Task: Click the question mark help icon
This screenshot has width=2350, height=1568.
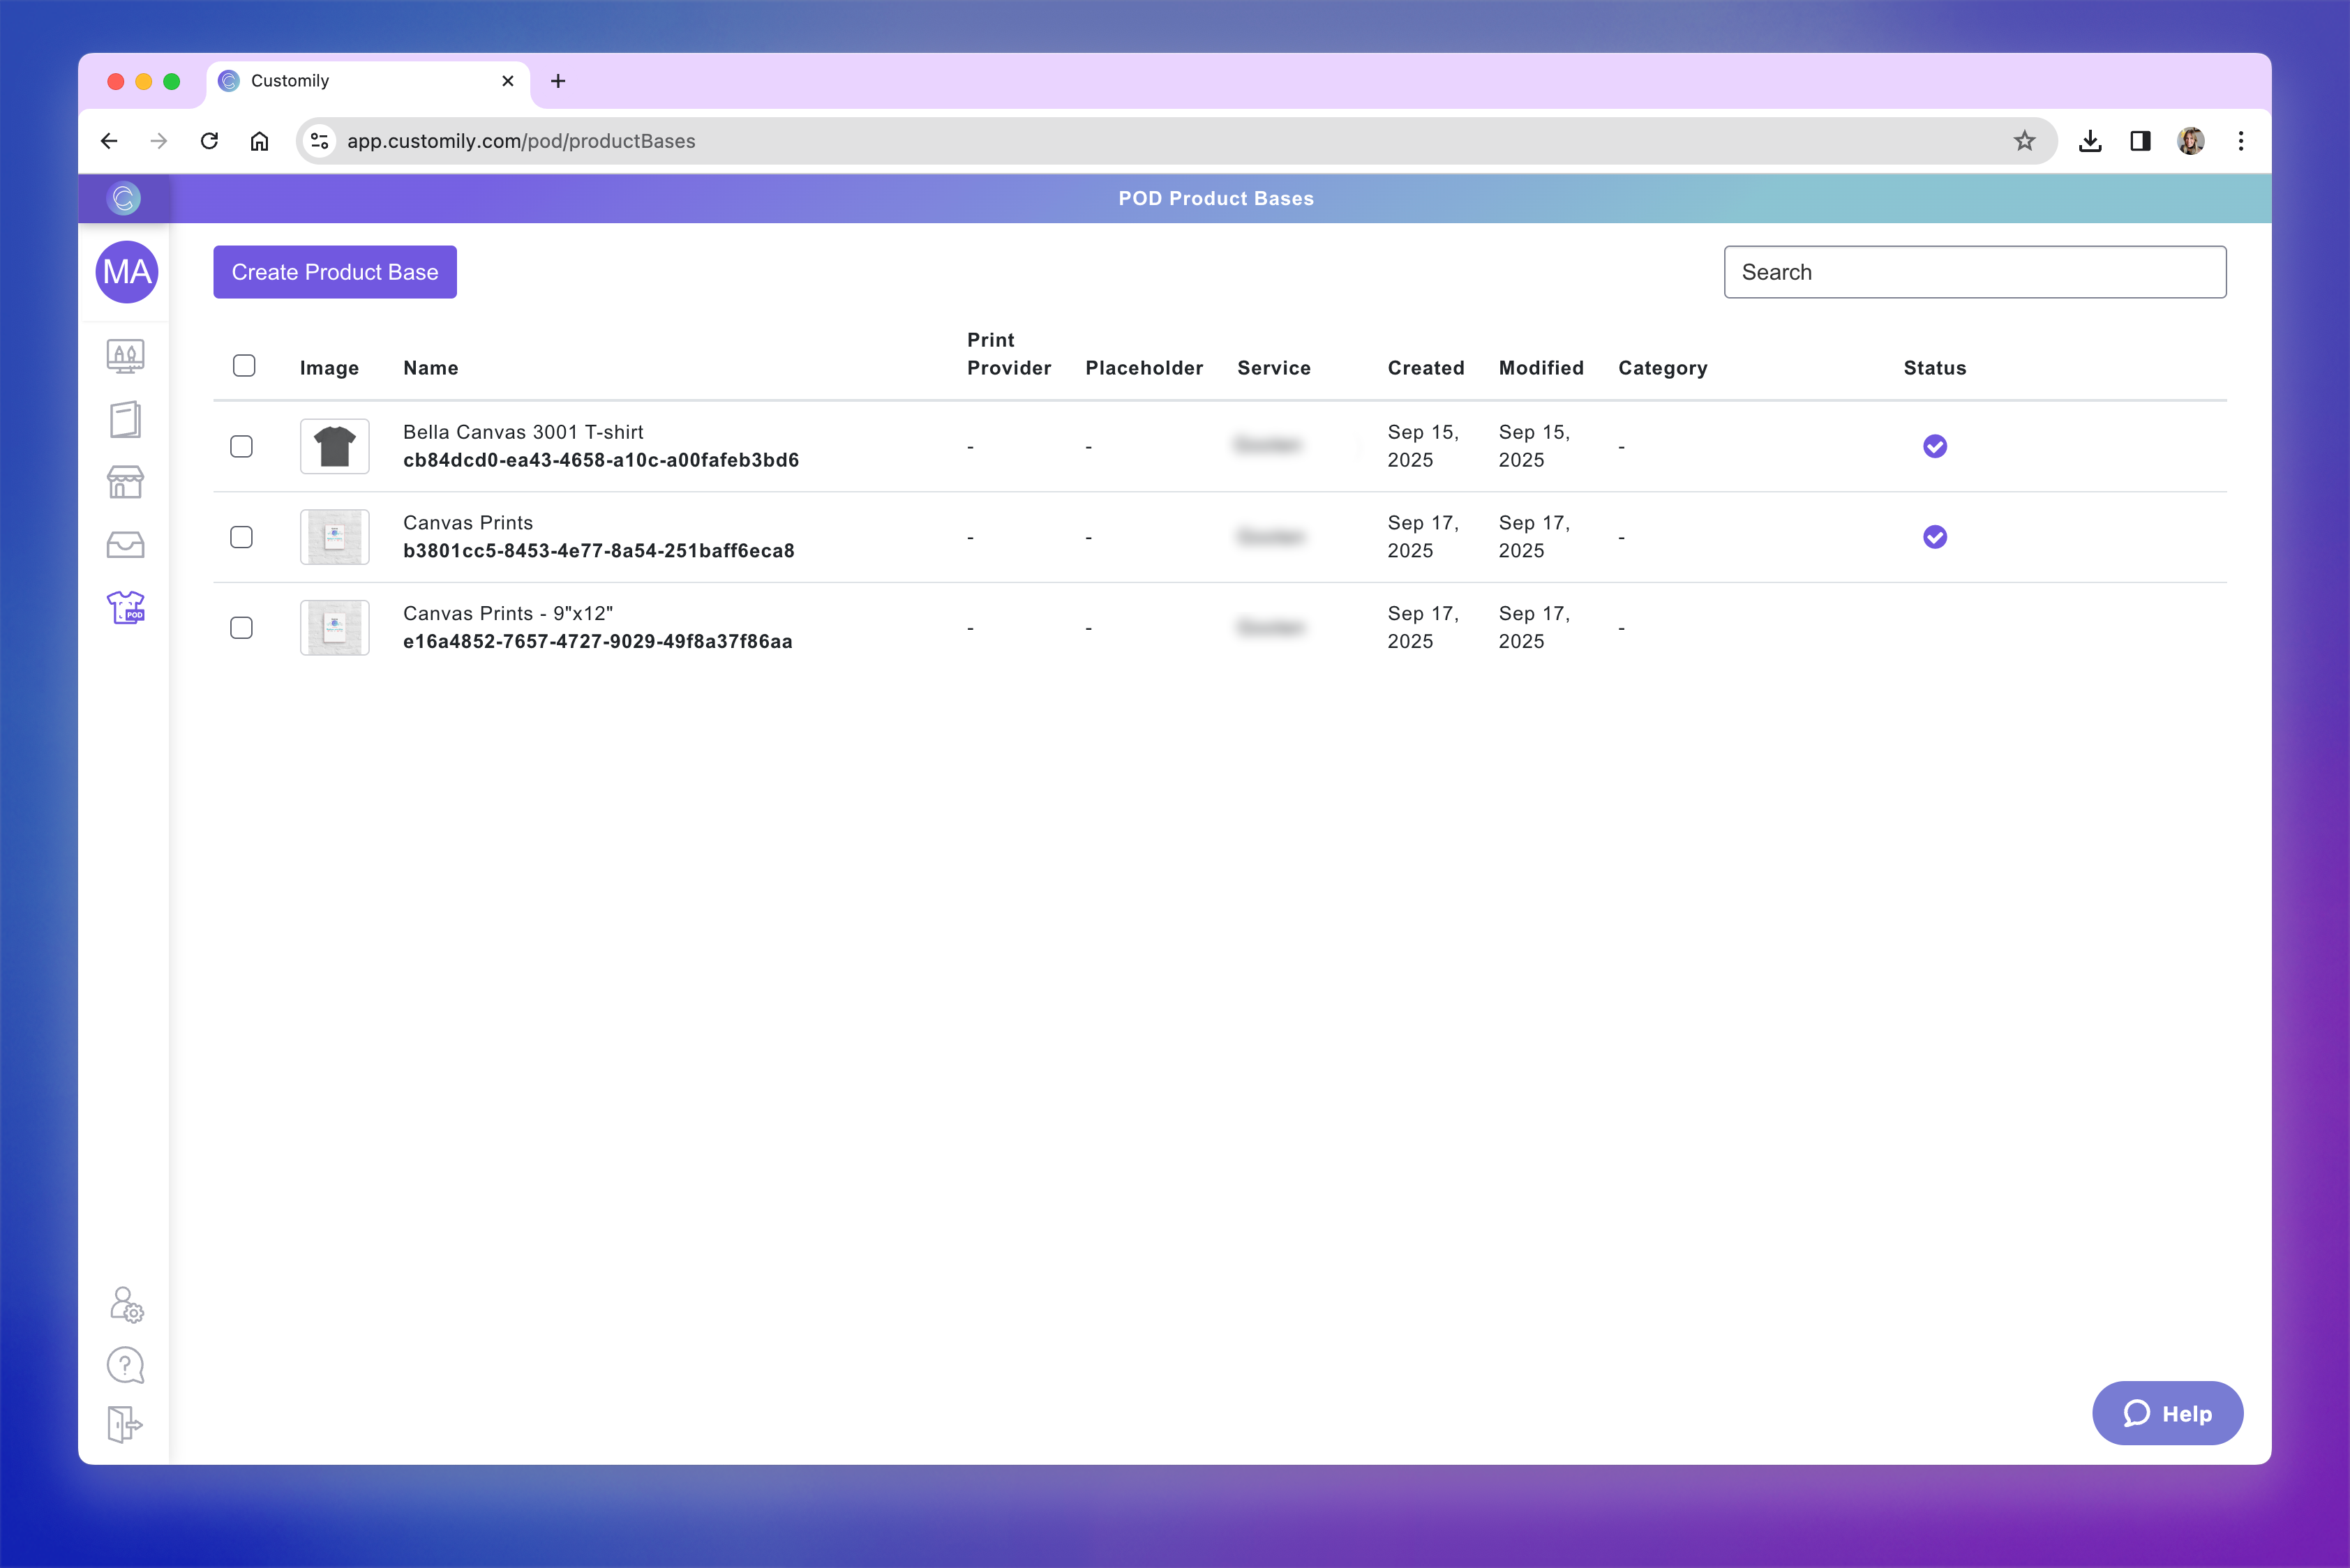Action: tap(125, 1365)
